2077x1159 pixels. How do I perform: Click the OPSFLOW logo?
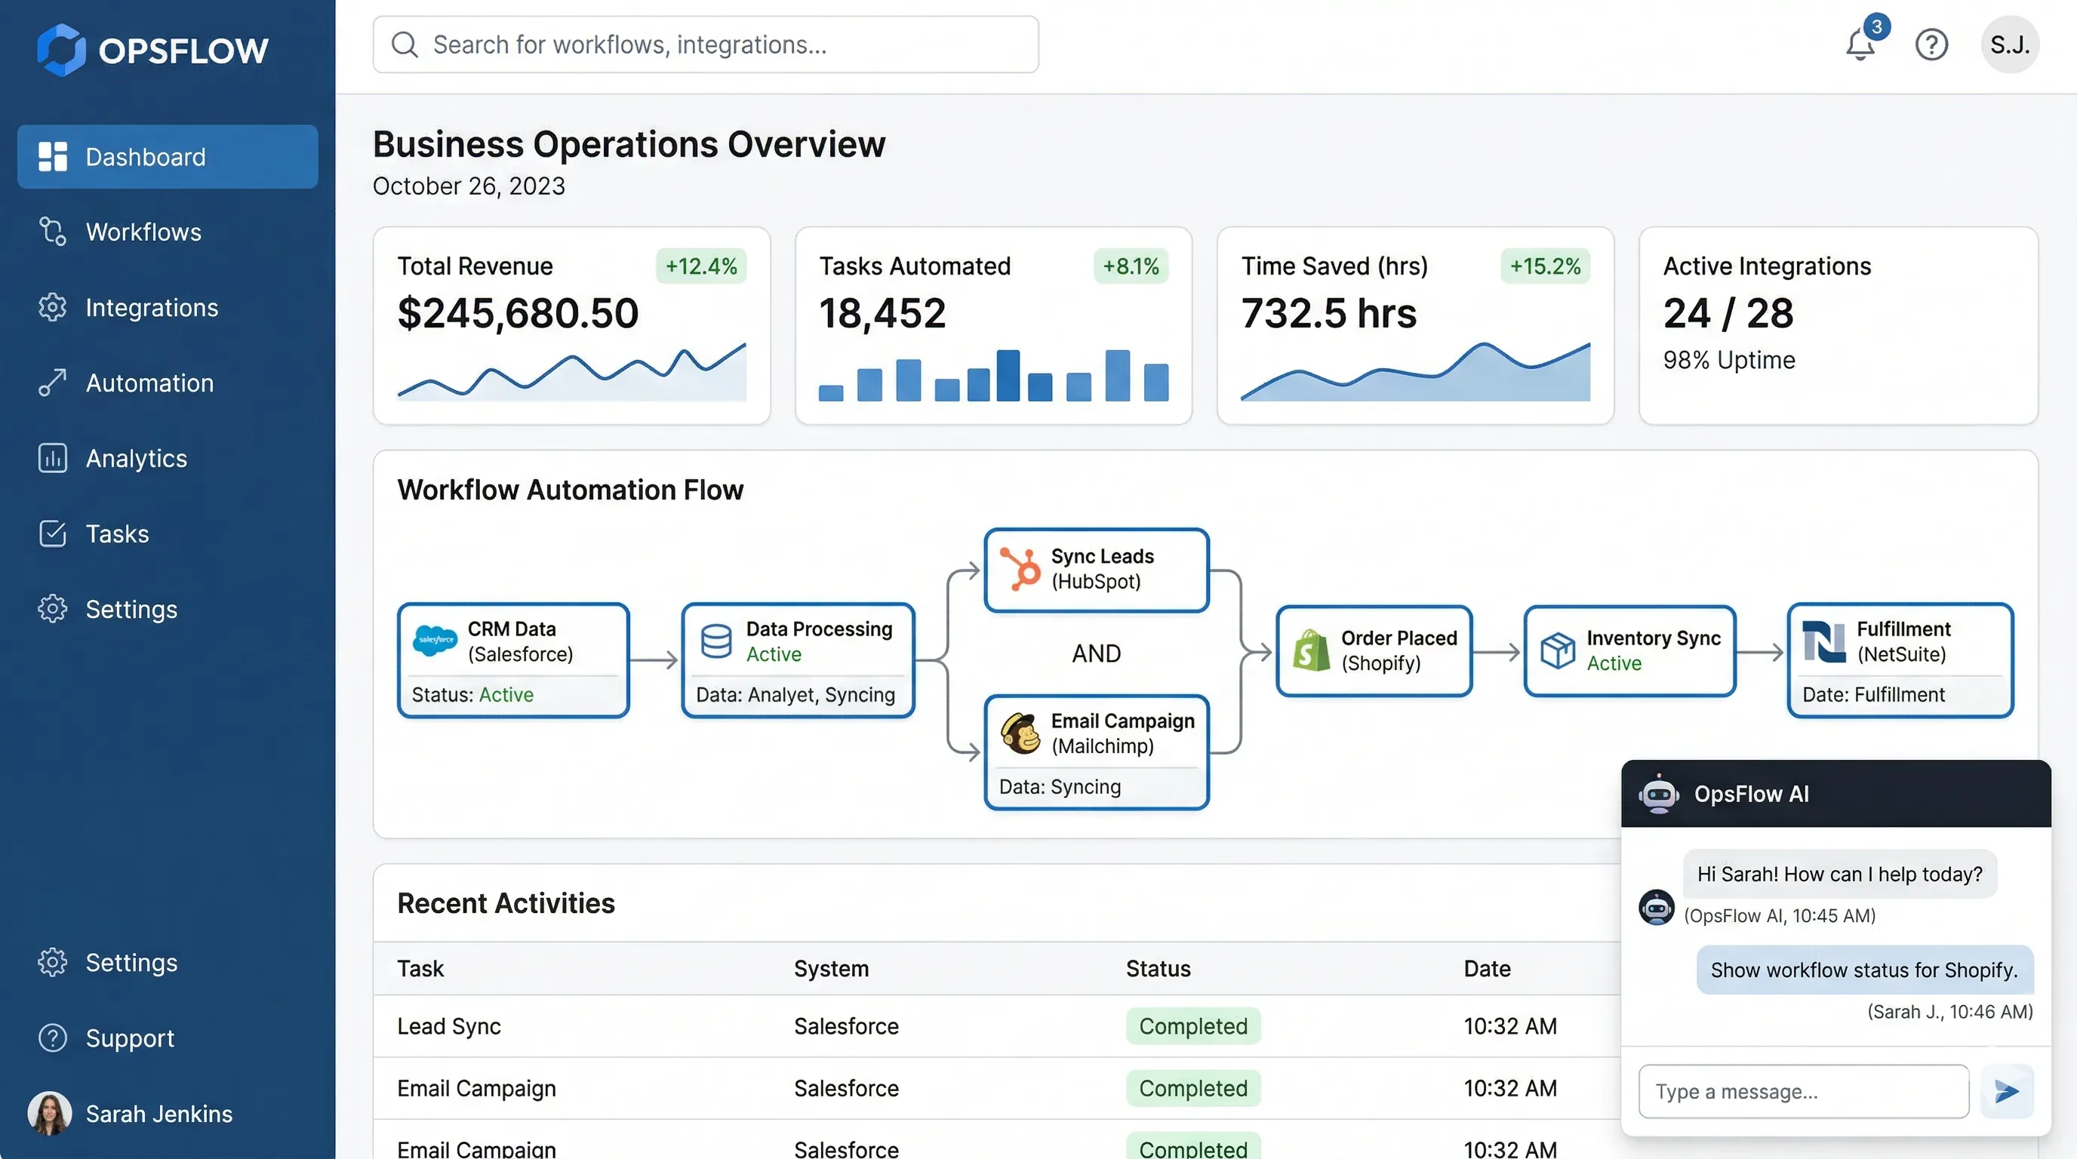152,49
